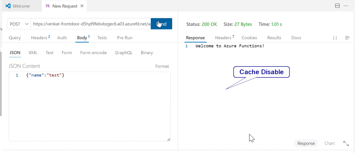Open the Welcome editor tab

(x=22, y=6)
